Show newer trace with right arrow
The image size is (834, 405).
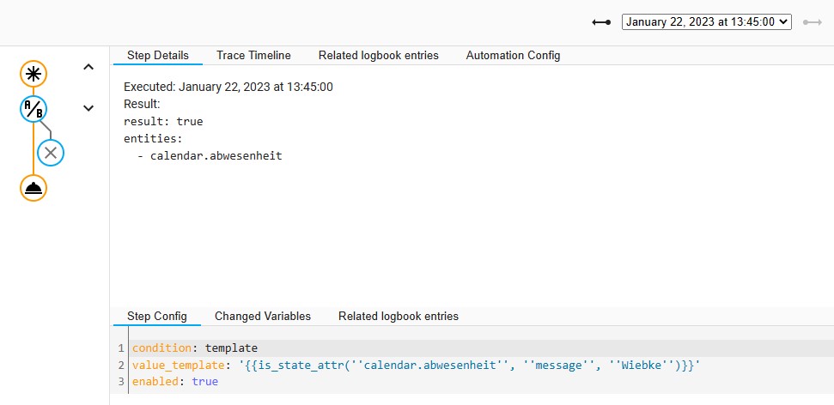pos(813,22)
